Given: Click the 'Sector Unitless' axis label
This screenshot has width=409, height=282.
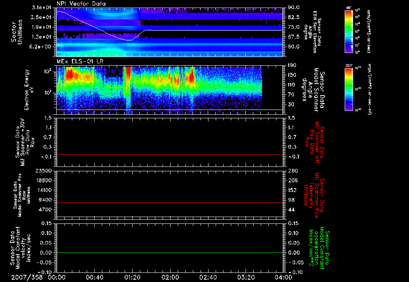Looking at the screenshot, I should point(17,32).
